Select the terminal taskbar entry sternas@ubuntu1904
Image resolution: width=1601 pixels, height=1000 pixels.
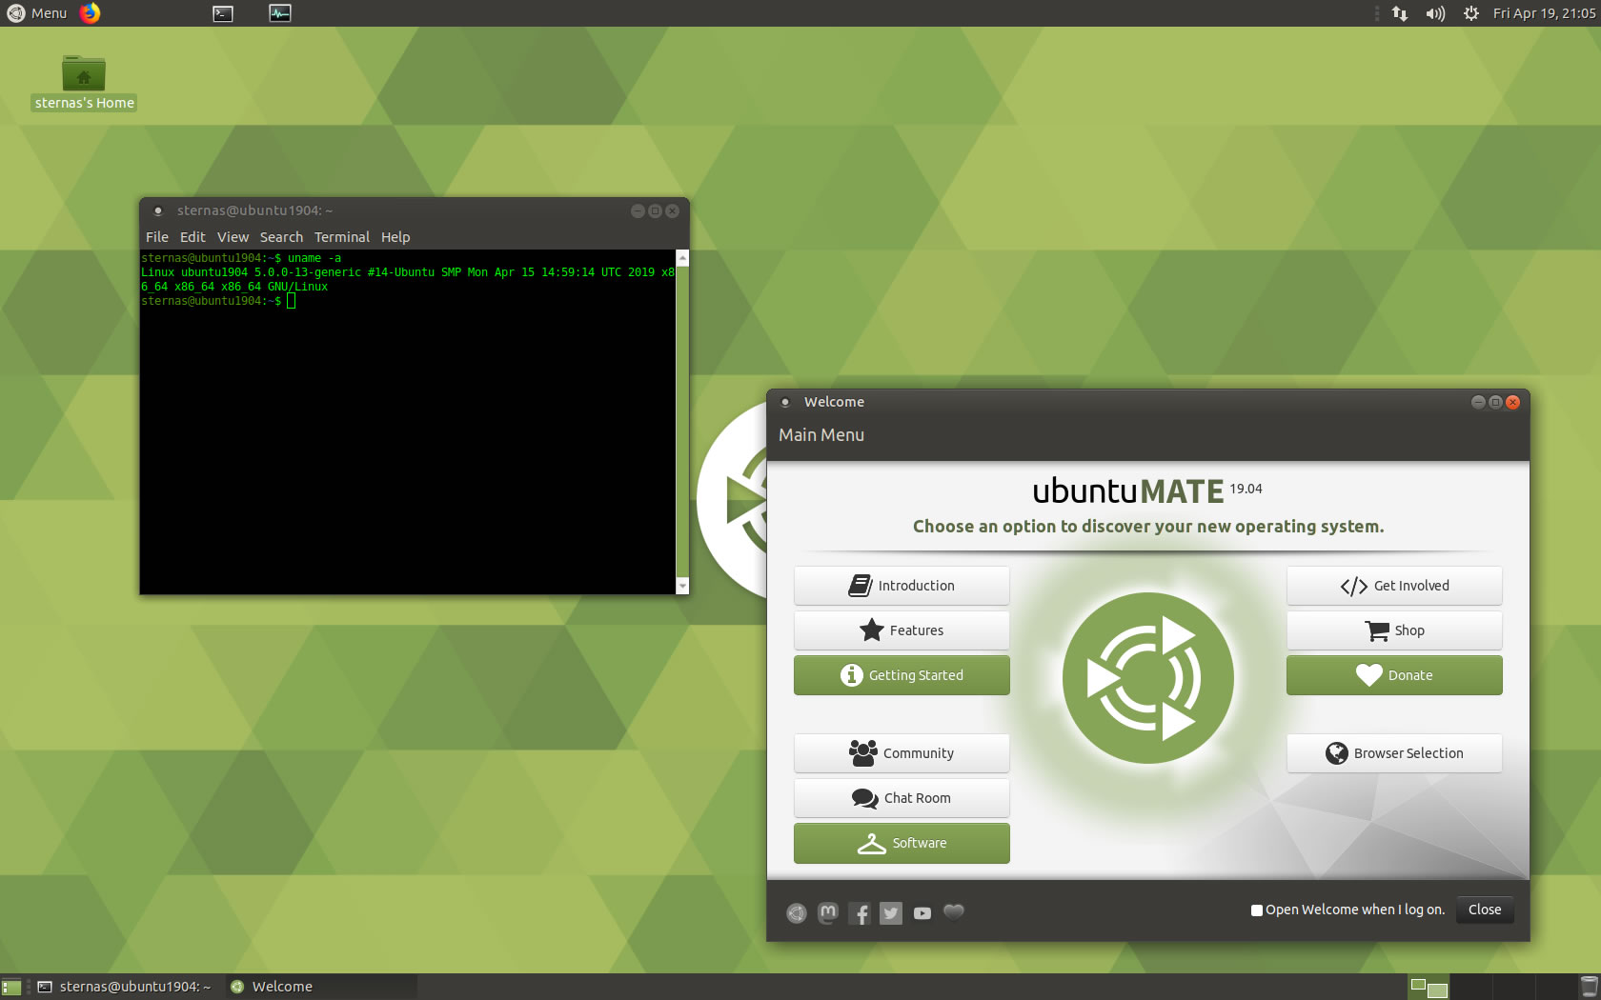click(x=125, y=987)
